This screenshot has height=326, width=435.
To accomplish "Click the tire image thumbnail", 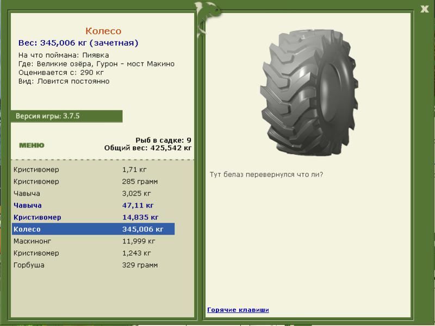I will coord(309,92).
